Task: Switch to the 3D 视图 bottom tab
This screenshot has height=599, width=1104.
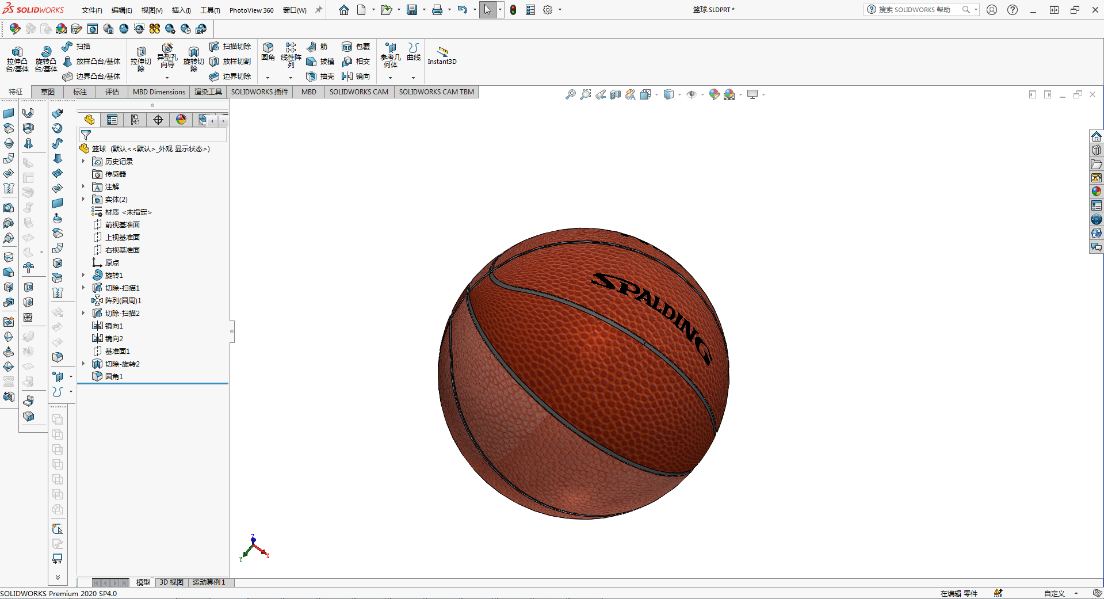Action: 171,582
